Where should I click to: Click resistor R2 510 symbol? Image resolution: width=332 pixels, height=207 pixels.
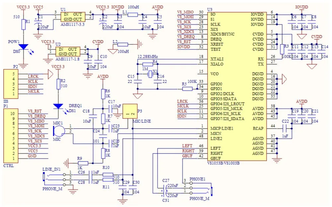point(58,84)
